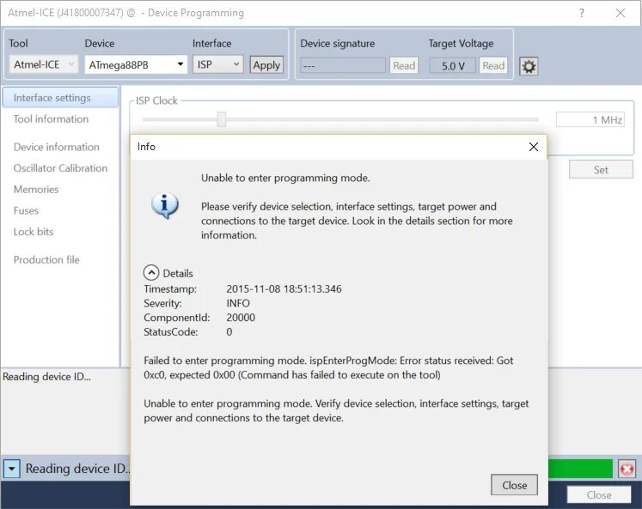Open Oscillator Calibration page
The image size is (642, 509).
(x=61, y=168)
